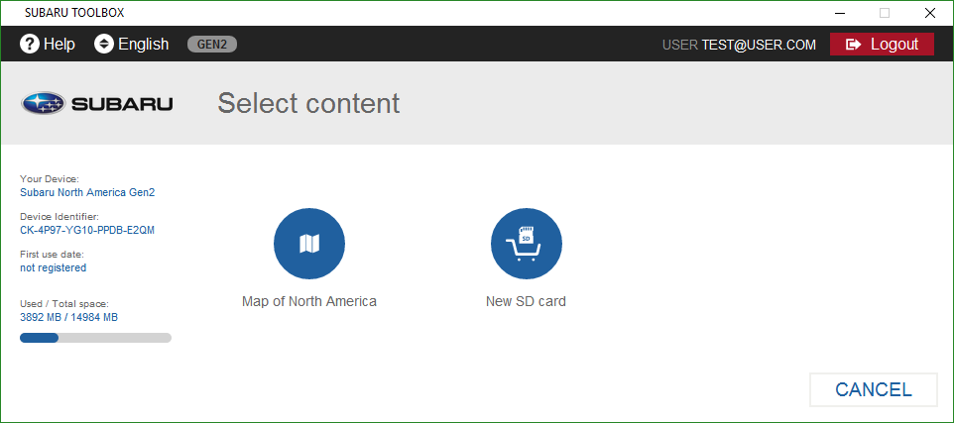The width and height of the screenshot is (954, 423).
Task: Click the Help label
Action: (x=60, y=44)
